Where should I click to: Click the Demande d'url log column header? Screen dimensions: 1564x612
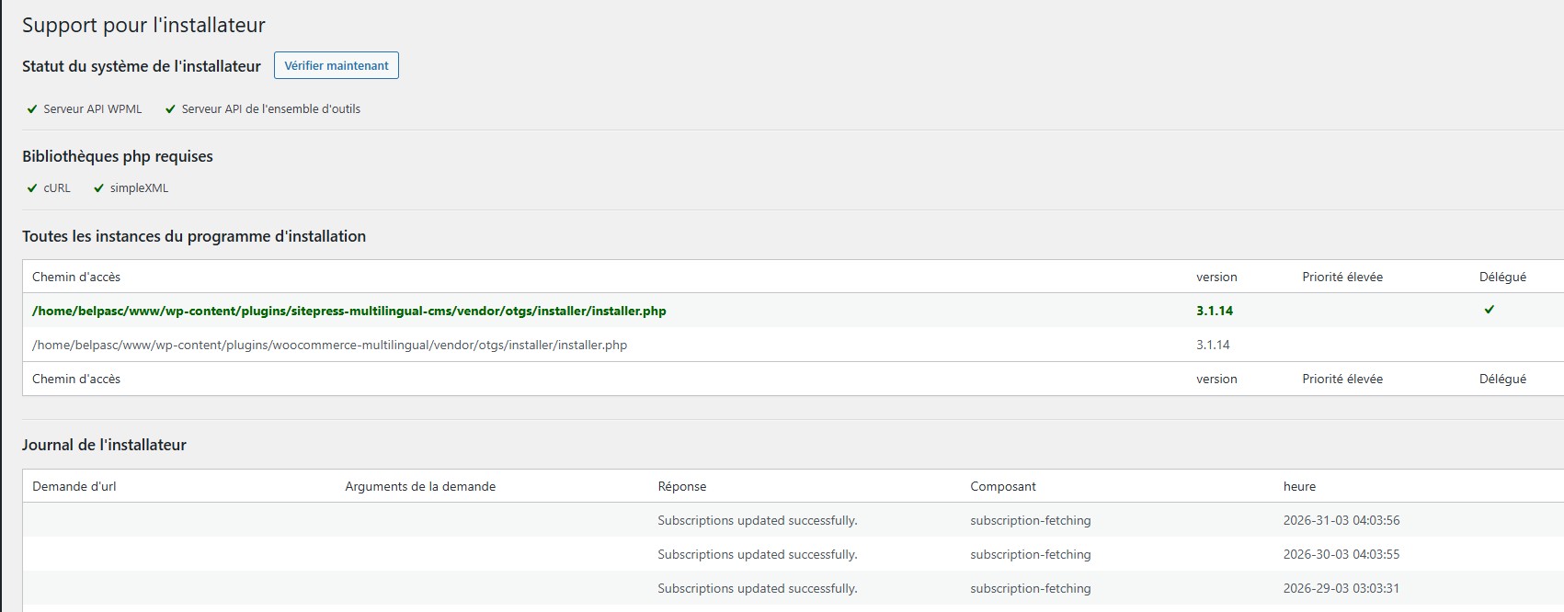point(74,486)
